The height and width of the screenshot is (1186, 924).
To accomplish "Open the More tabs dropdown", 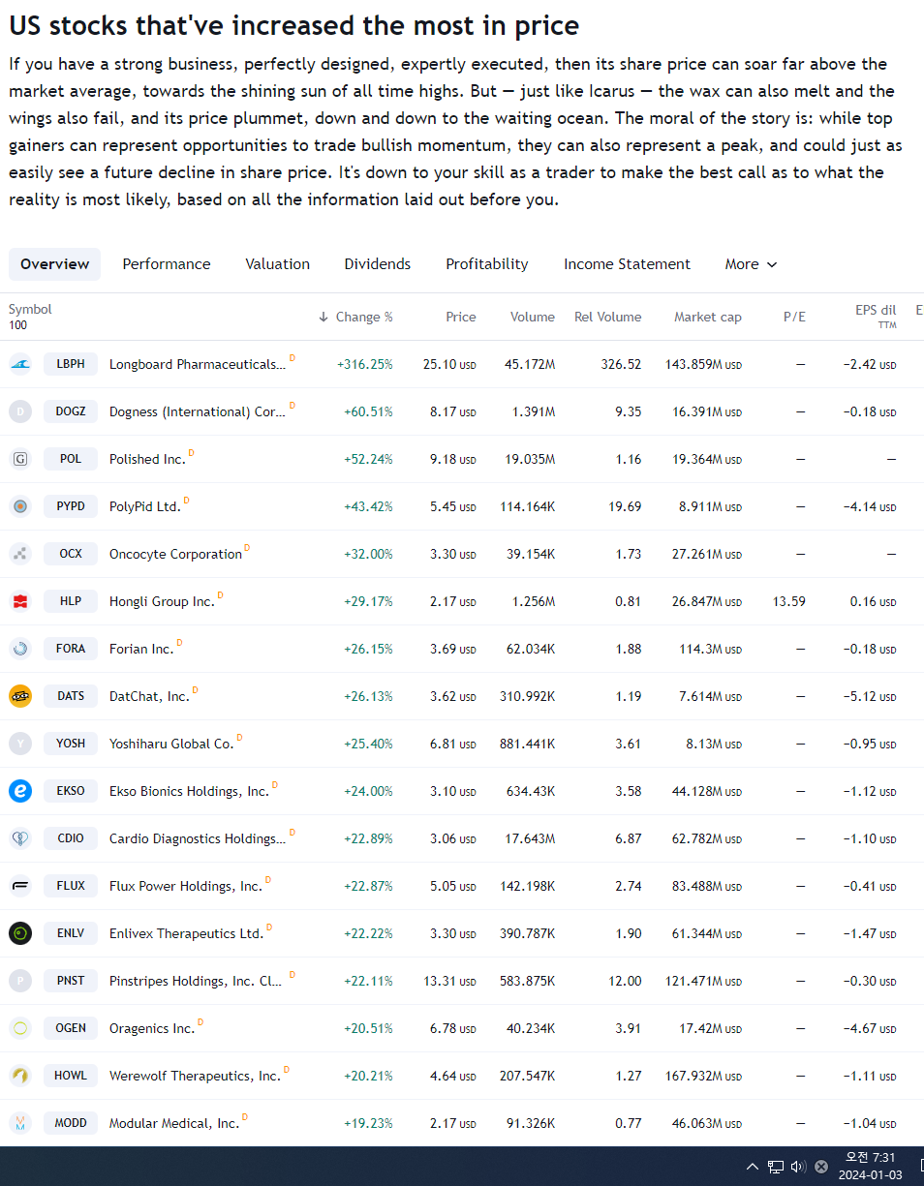I will coord(751,264).
